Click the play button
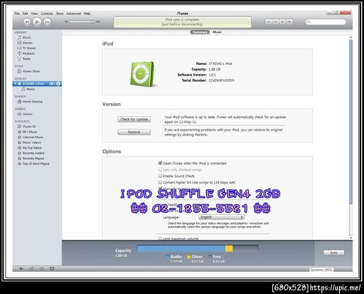 pos(36,22)
